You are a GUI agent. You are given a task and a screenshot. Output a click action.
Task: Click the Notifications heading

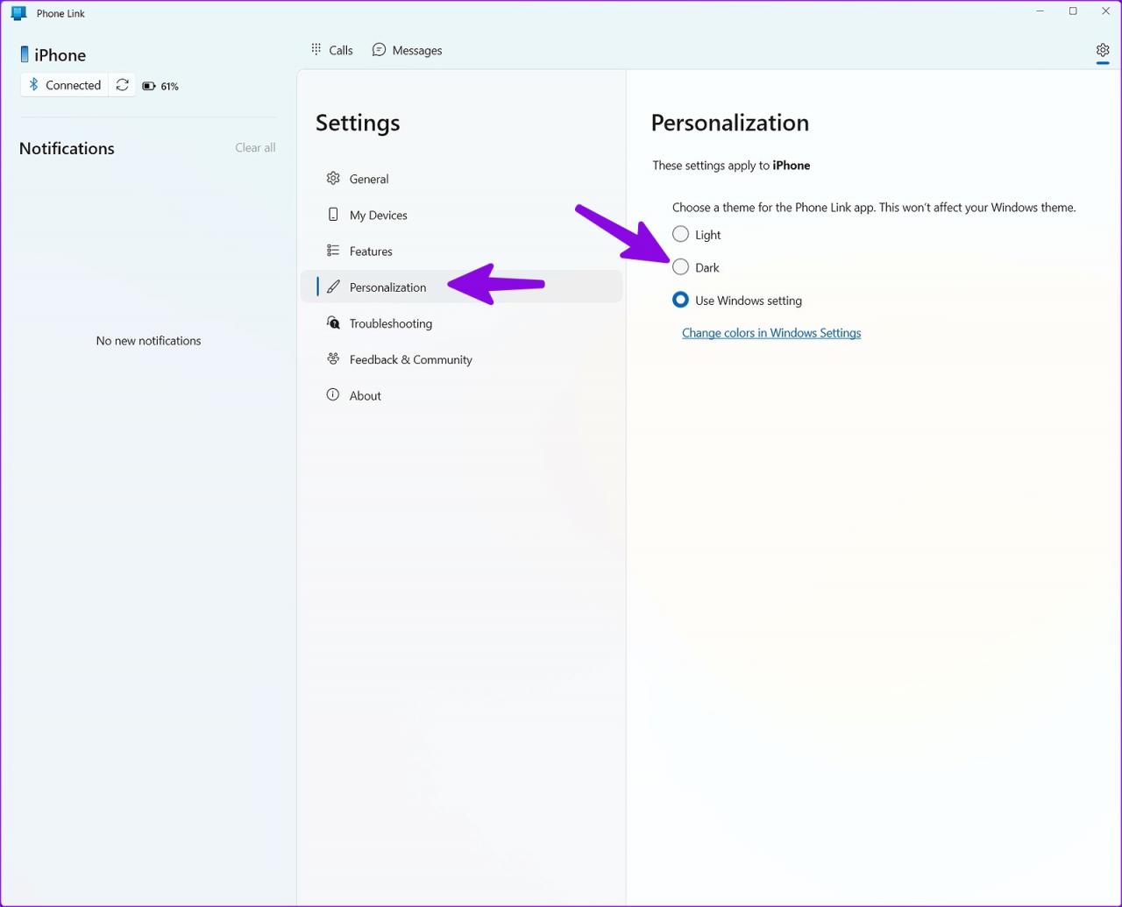tap(67, 148)
